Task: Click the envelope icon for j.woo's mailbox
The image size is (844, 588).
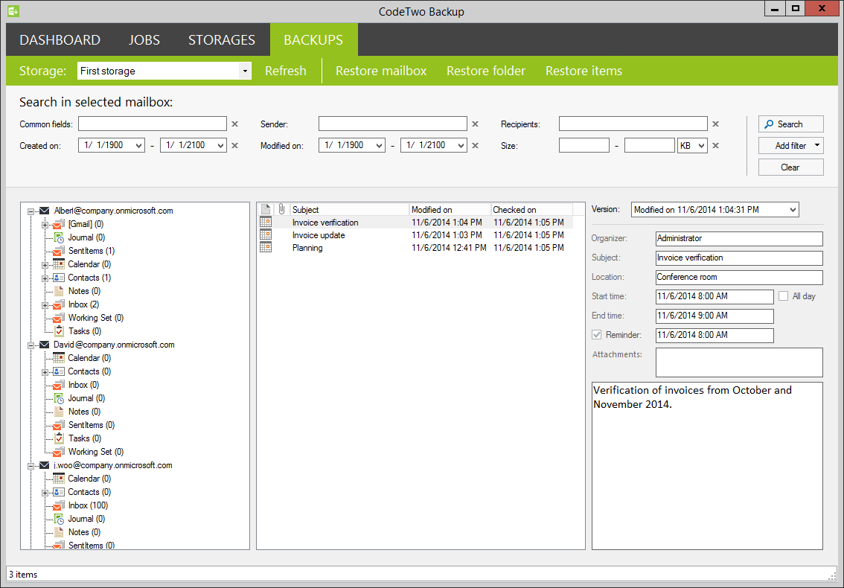Action: (45, 465)
